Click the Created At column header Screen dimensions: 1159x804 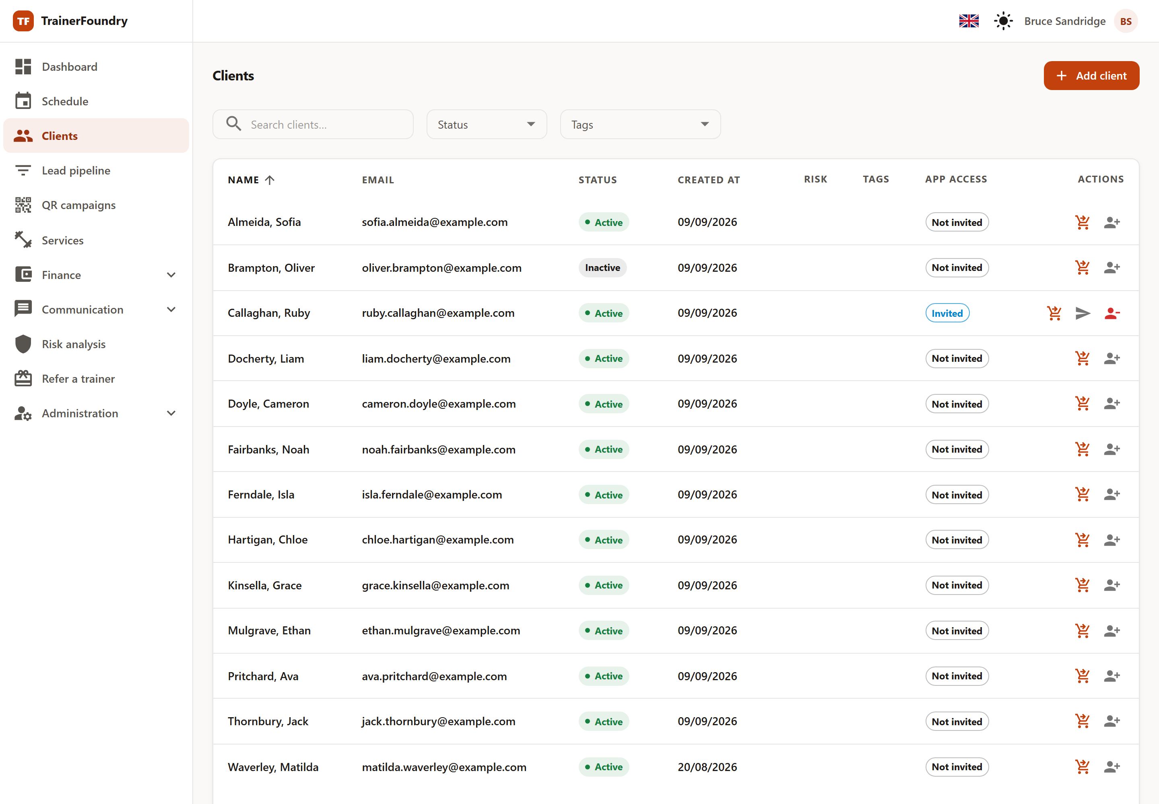(709, 180)
